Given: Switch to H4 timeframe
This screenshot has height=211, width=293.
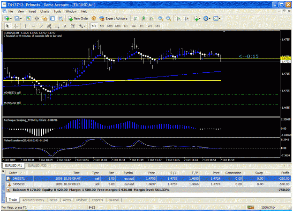Looking at the screenshot, I should click(134, 26).
